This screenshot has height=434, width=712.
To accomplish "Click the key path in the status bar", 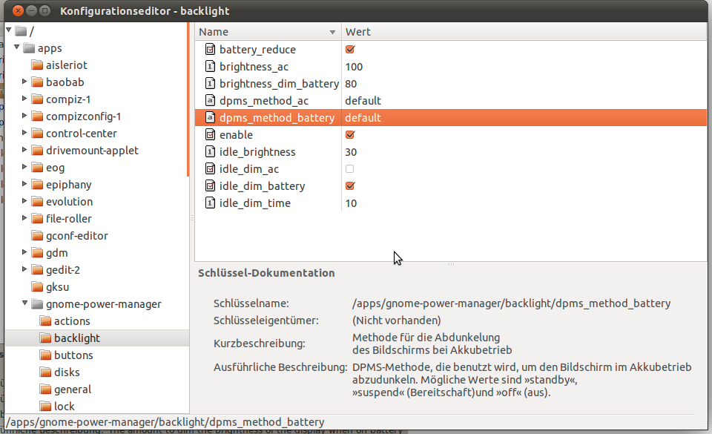I will tap(165, 421).
